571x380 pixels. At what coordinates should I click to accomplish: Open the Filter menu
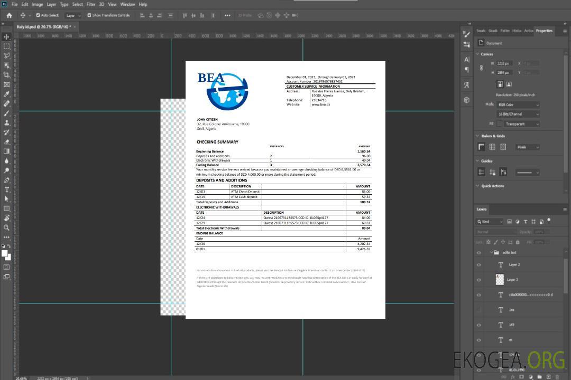91,4
